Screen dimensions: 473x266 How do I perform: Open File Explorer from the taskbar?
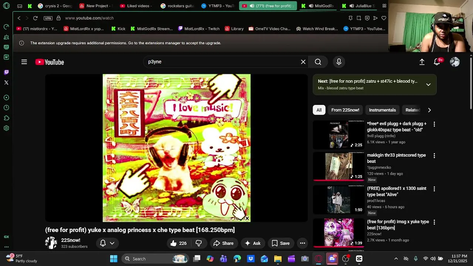278,259
